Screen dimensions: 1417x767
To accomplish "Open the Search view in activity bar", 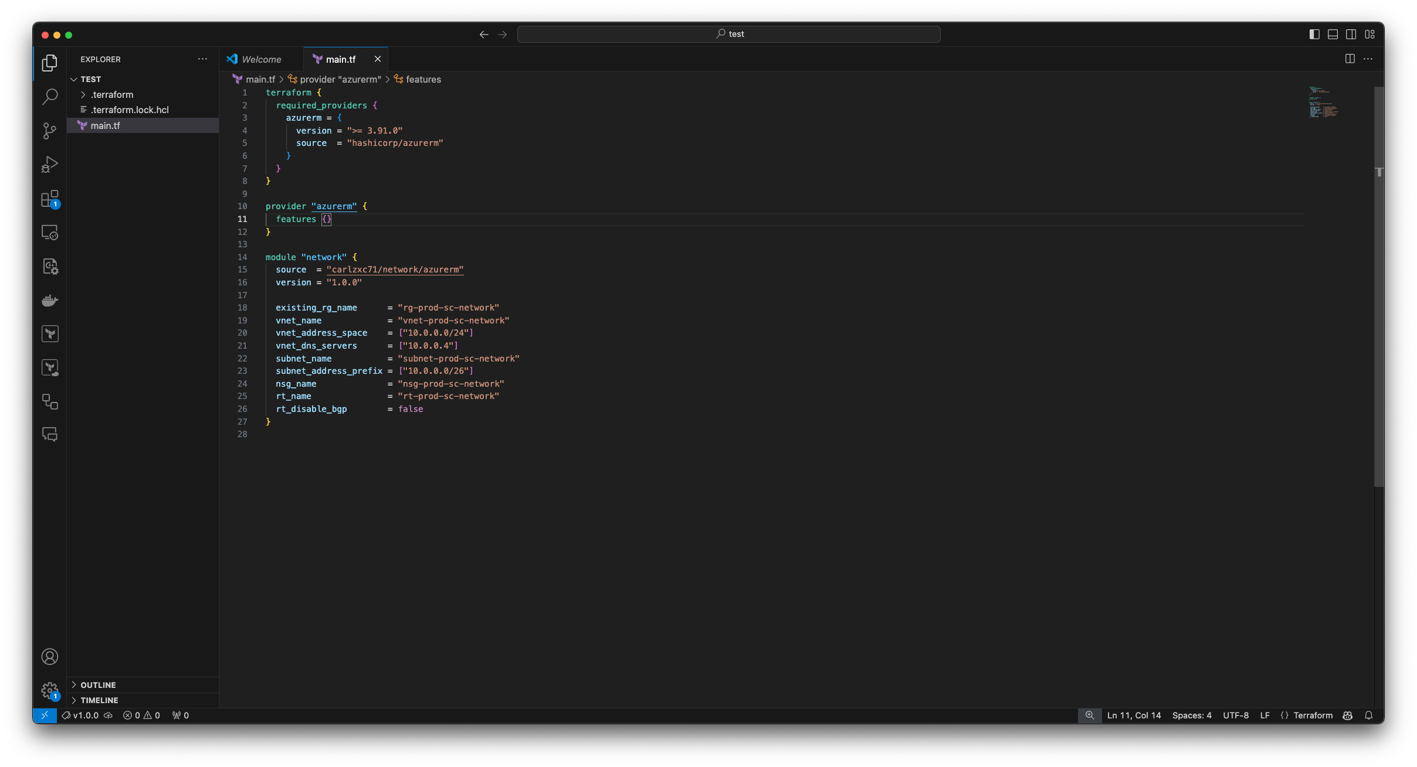I will pyautogui.click(x=50, y=97).
